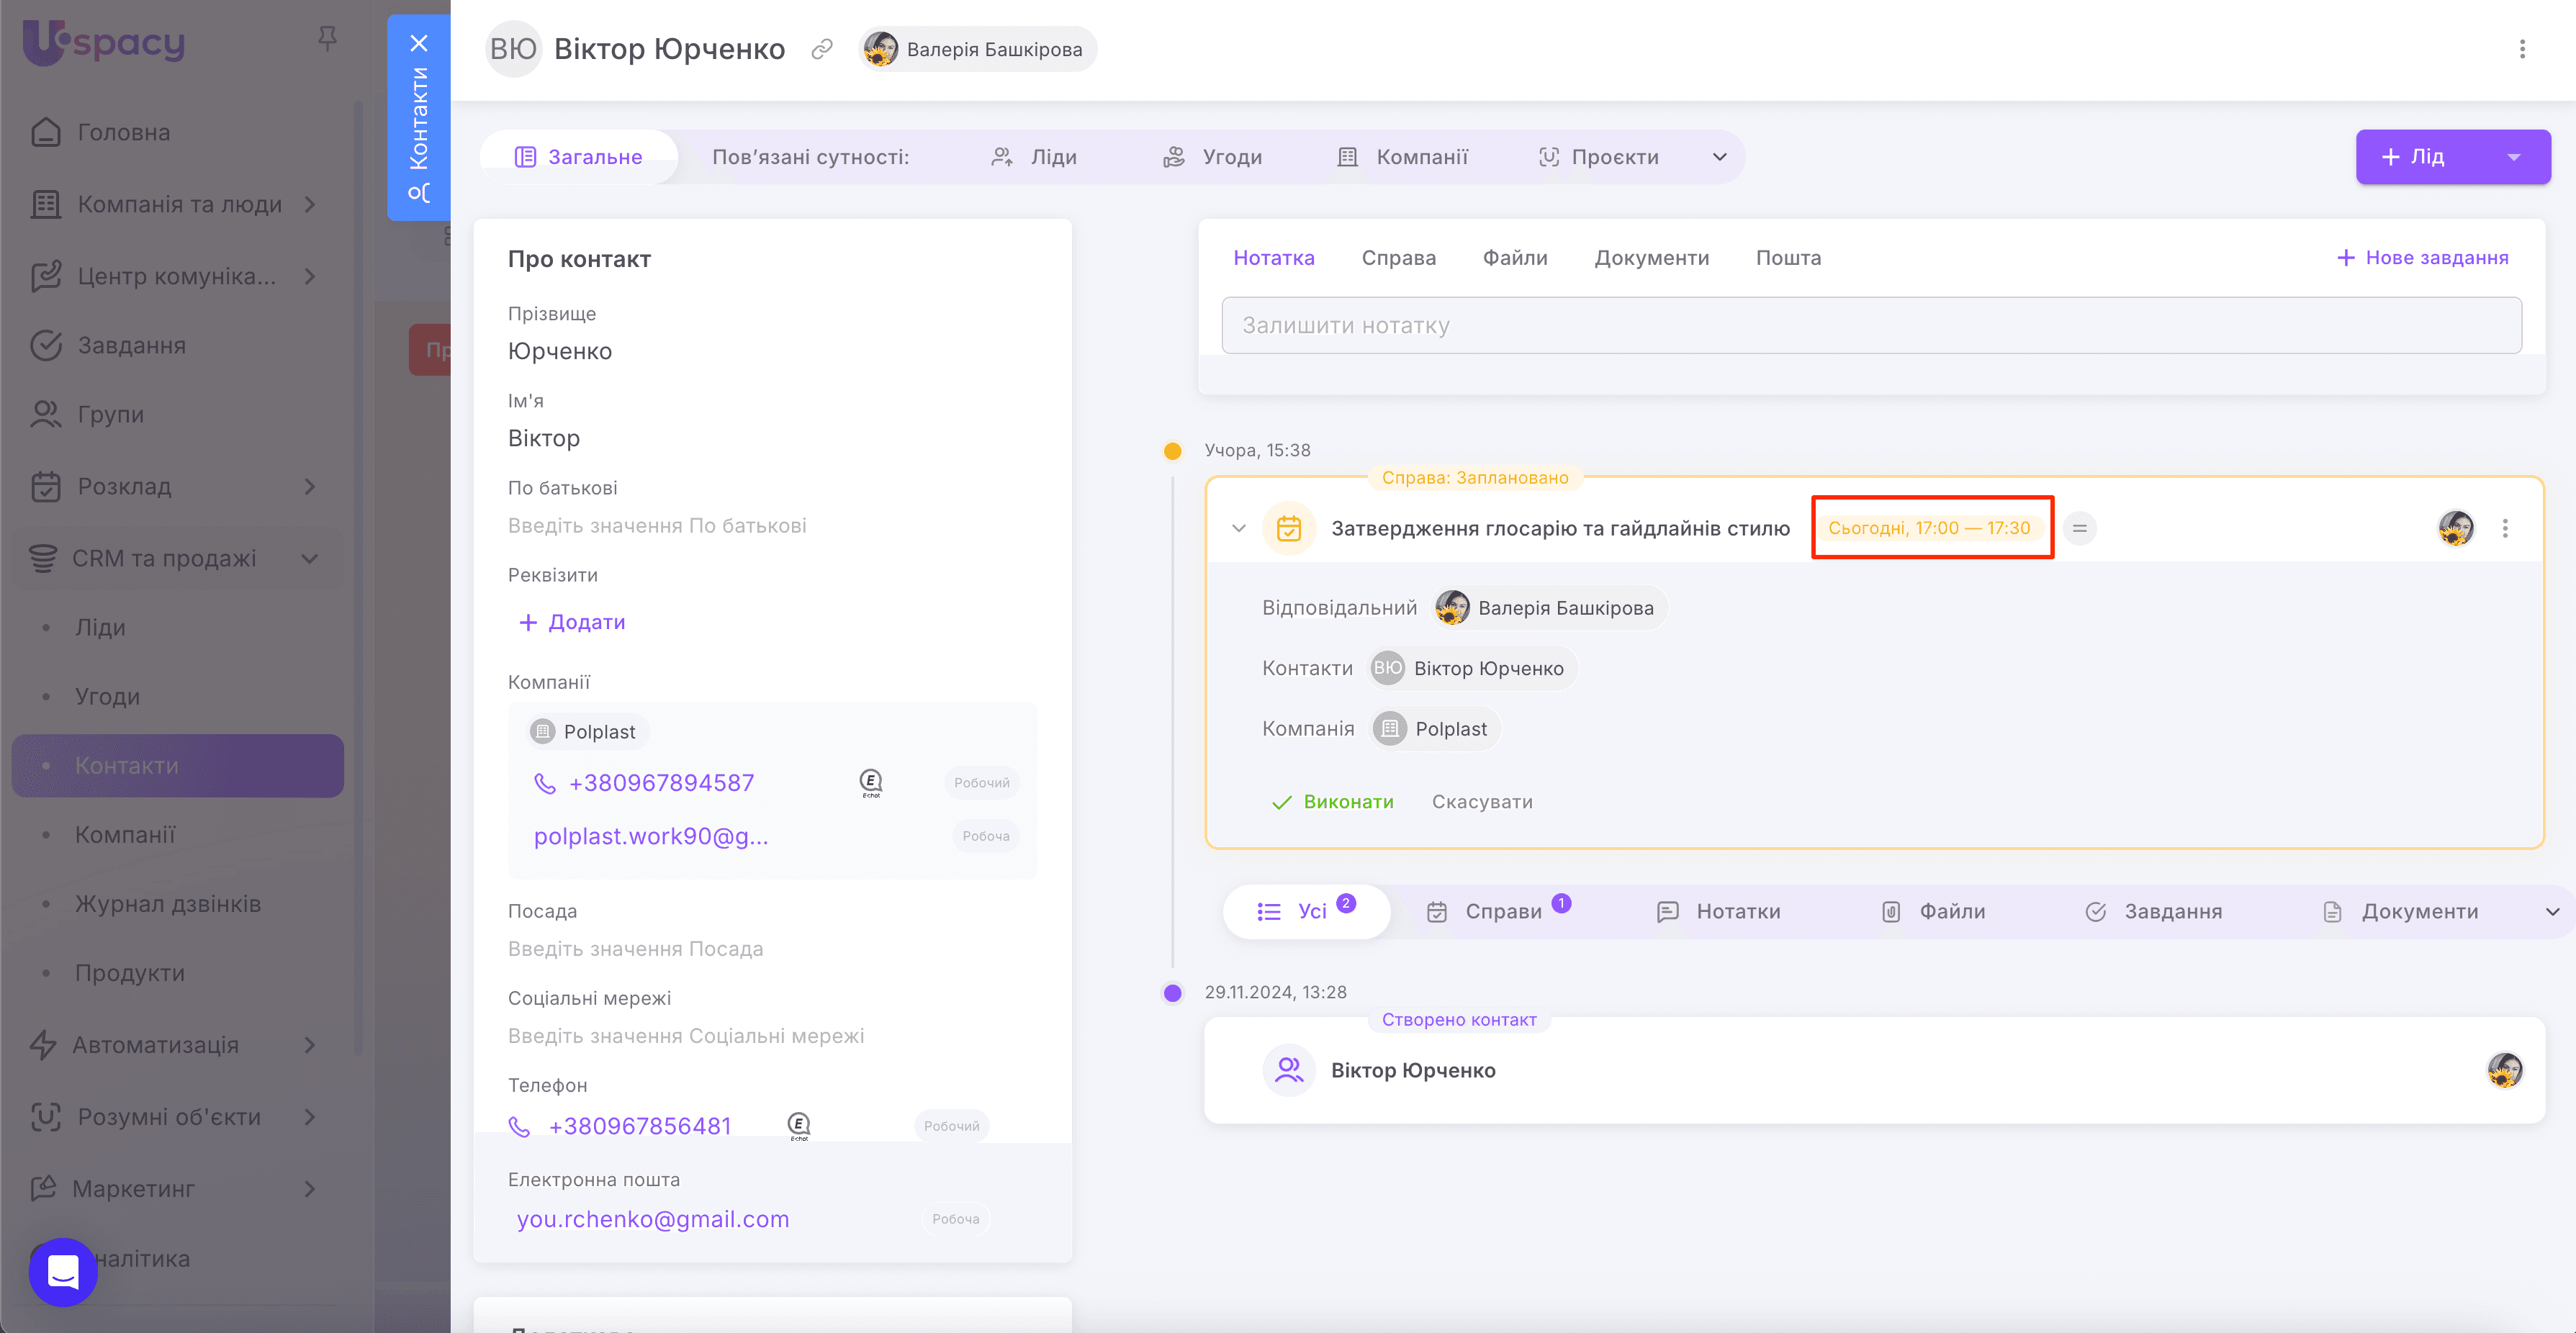This screenshot has height=1333, width=2576.
Task: Mark the activity done with Виконати
Action: click(x=1332, y=802)
